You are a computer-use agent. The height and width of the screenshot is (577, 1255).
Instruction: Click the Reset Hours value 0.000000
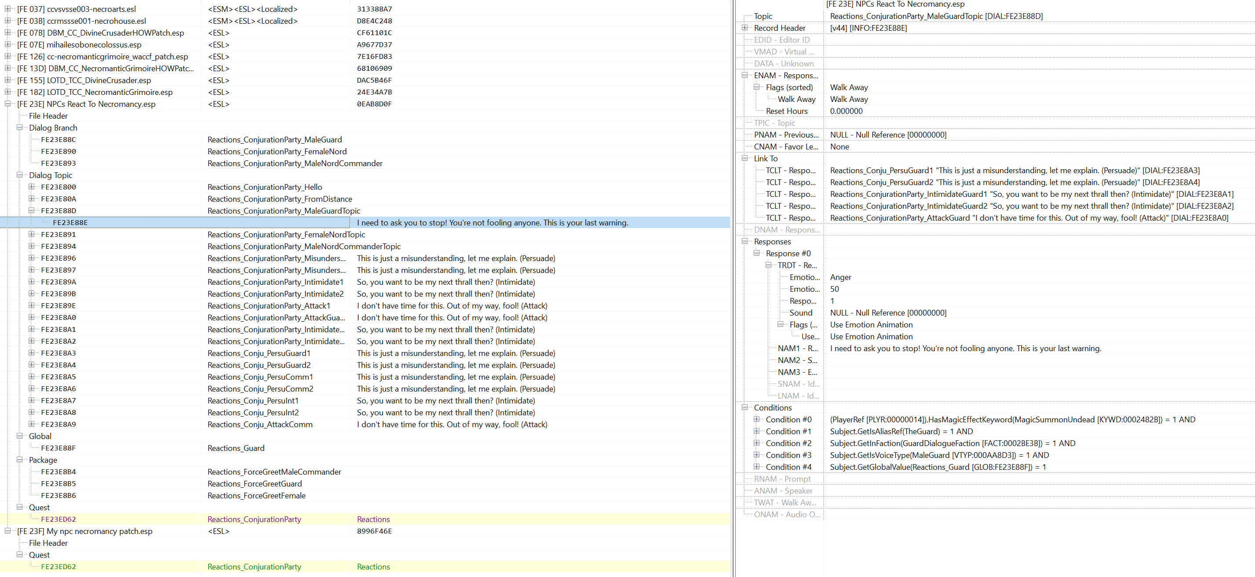846,111
